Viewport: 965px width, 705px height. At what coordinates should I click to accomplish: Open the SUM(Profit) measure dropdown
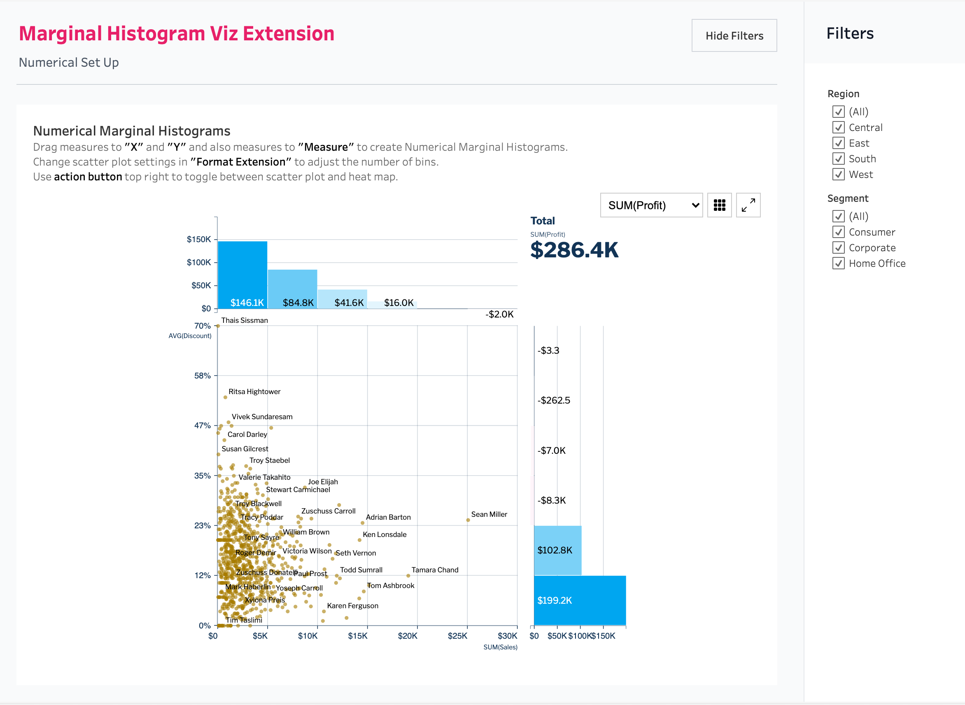(651, 205)
